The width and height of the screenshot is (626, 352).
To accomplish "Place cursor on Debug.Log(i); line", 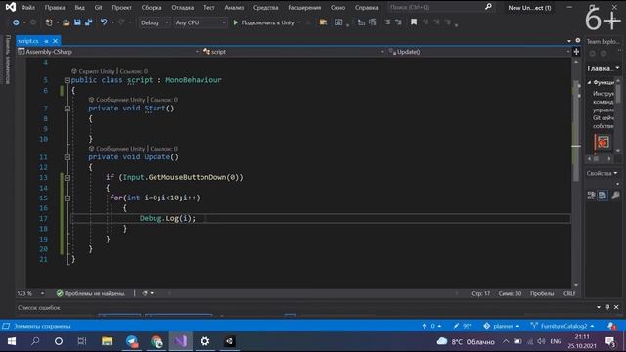I will coord(167,218).
